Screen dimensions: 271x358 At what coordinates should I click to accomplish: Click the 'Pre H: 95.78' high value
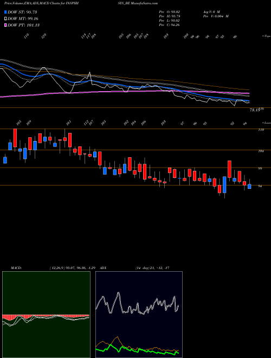coord(170,16)
